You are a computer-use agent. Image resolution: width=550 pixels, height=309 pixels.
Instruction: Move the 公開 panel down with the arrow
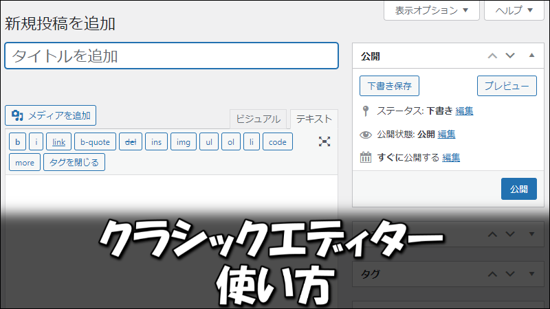510,56
